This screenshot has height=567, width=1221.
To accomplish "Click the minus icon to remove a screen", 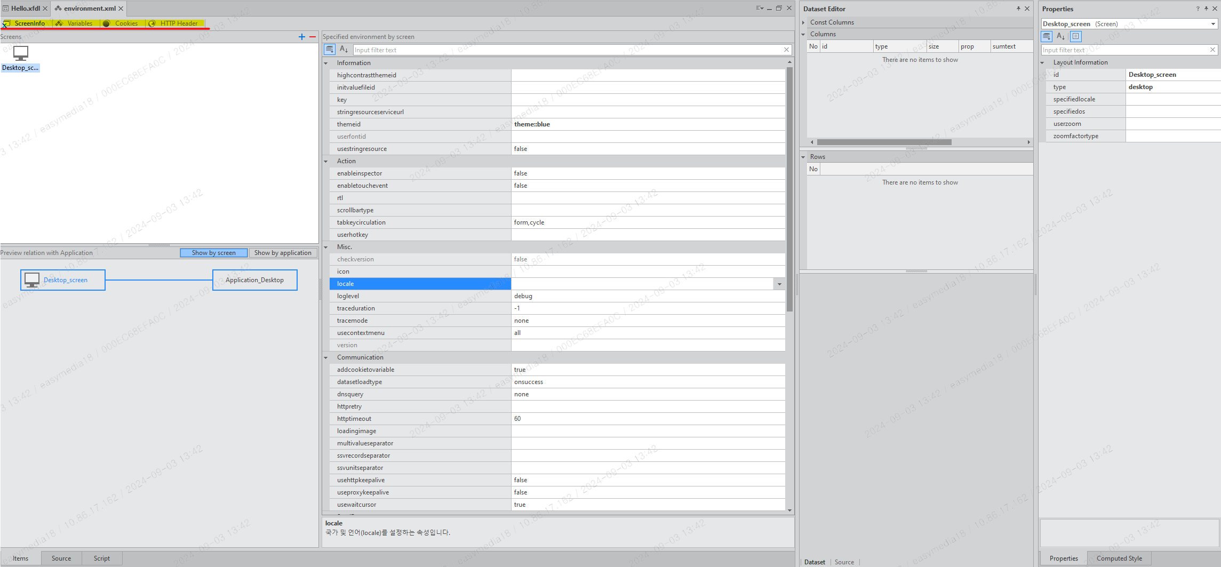I will click(x=312, y=37).
